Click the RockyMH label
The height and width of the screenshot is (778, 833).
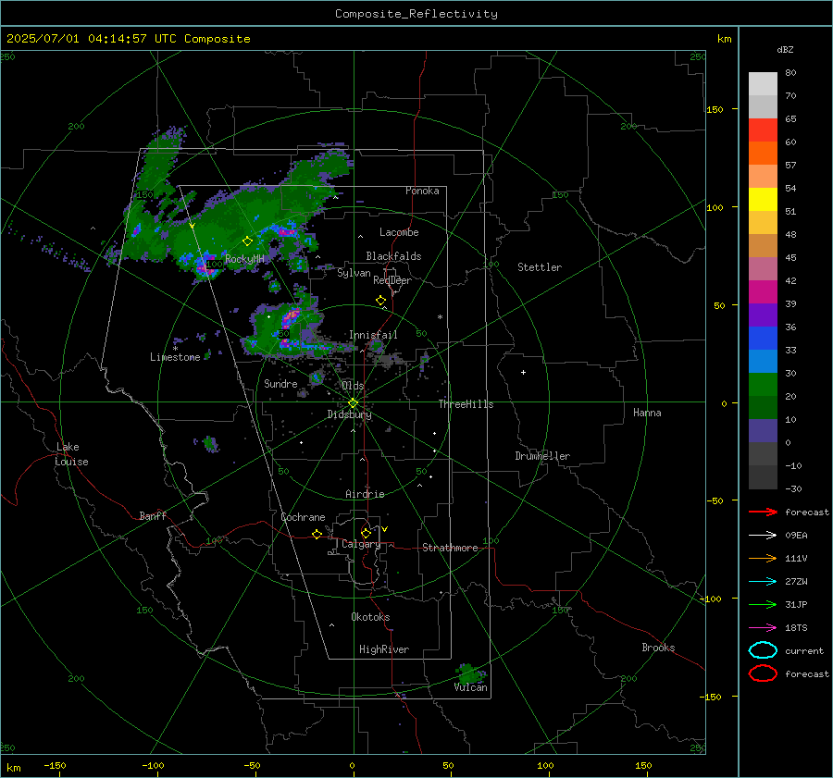244,259
